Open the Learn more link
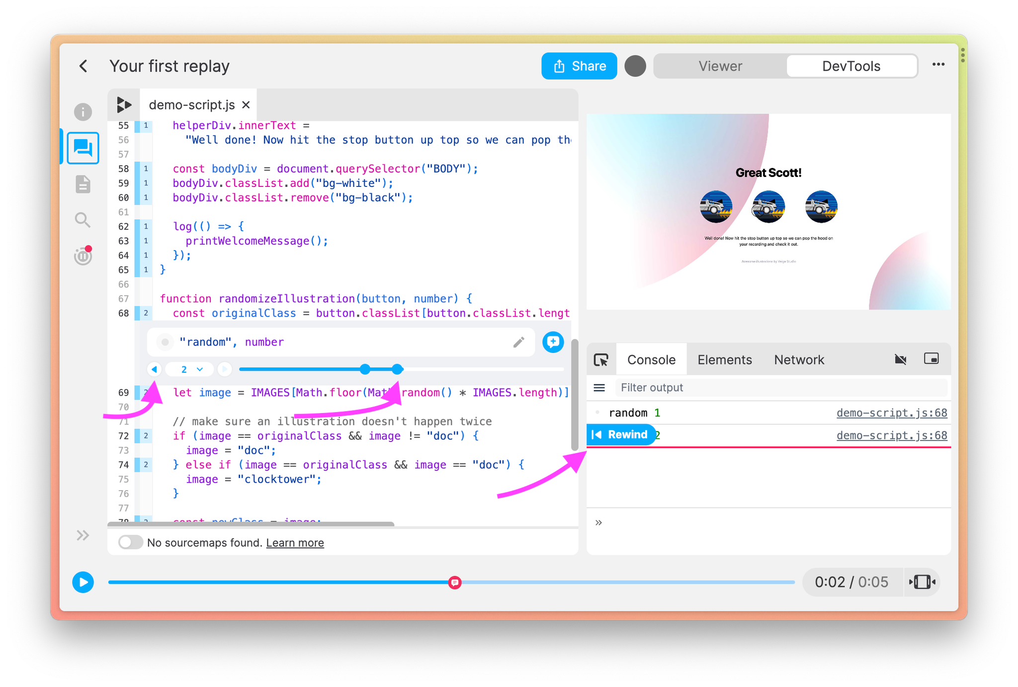The width and height of the screenshot is (1018, 687). (x=295, y=543)
